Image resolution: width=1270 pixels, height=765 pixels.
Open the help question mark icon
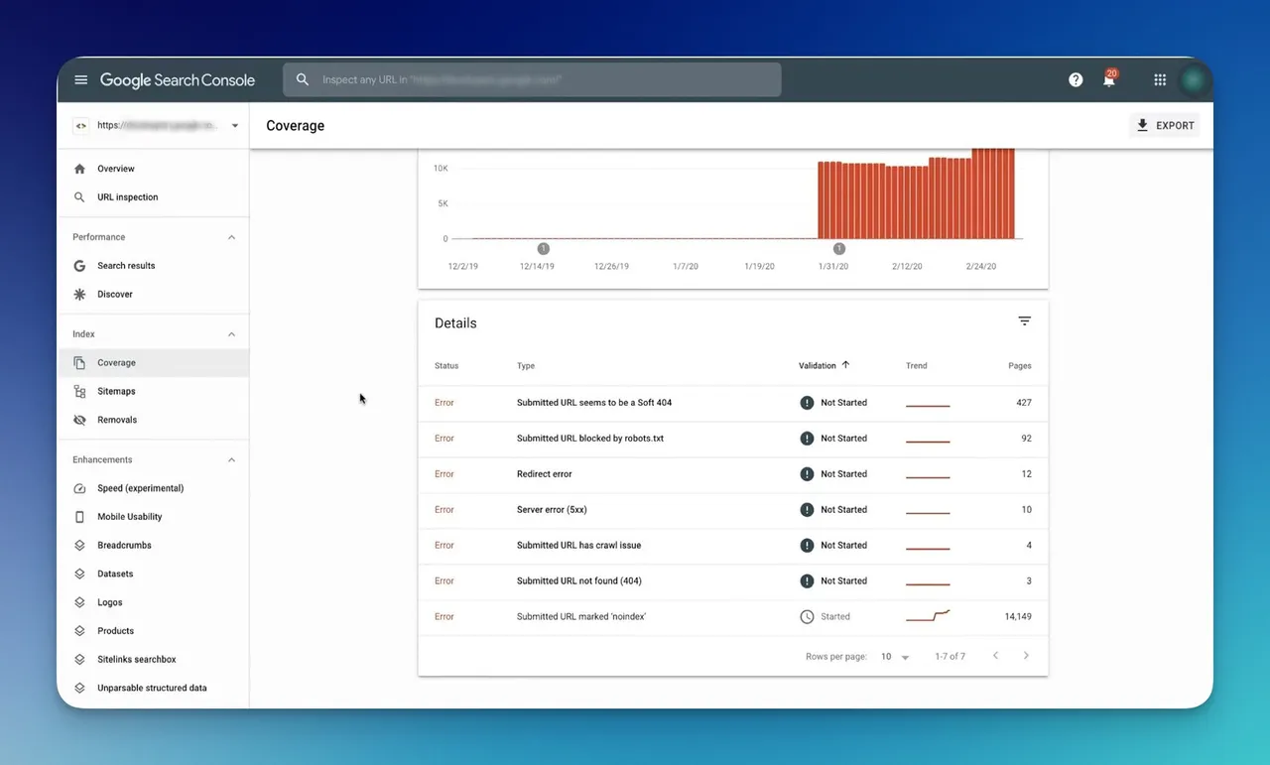[1076, 80]
